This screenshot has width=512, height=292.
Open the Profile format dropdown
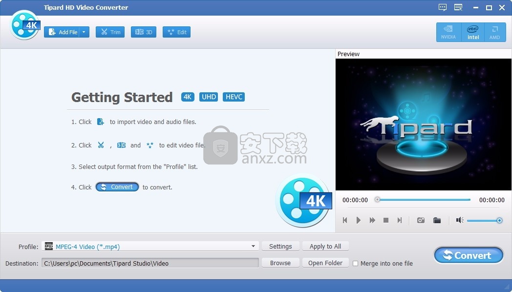point(150,246)
